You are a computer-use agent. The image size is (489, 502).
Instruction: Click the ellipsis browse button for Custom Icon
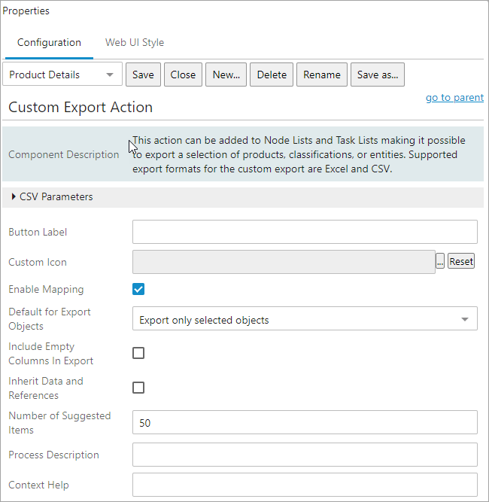pos(440,262)
